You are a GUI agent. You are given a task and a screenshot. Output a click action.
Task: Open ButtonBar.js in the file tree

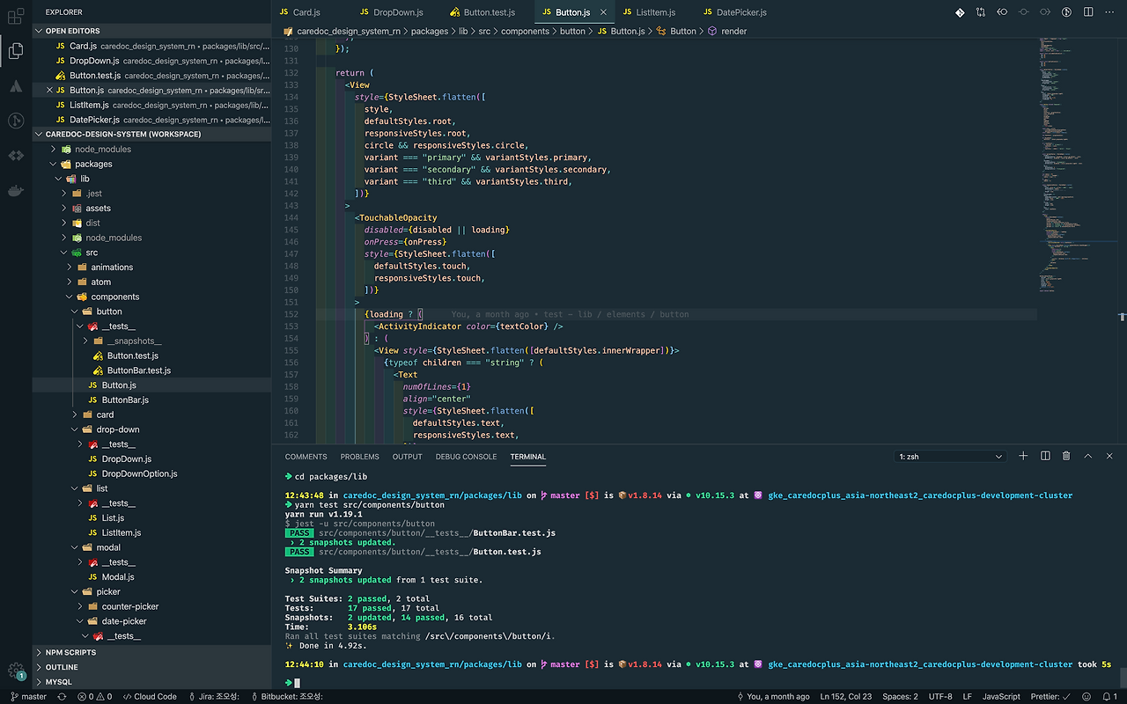(151, 400)
